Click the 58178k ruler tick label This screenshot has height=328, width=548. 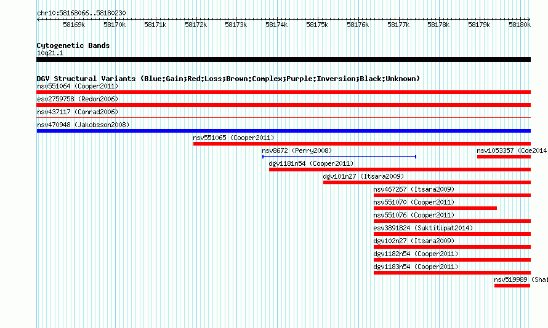coord(438,25)
